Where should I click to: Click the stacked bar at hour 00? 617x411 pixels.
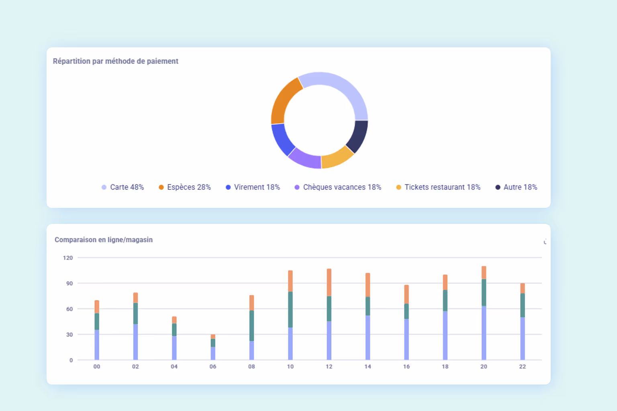pos(97,330)
